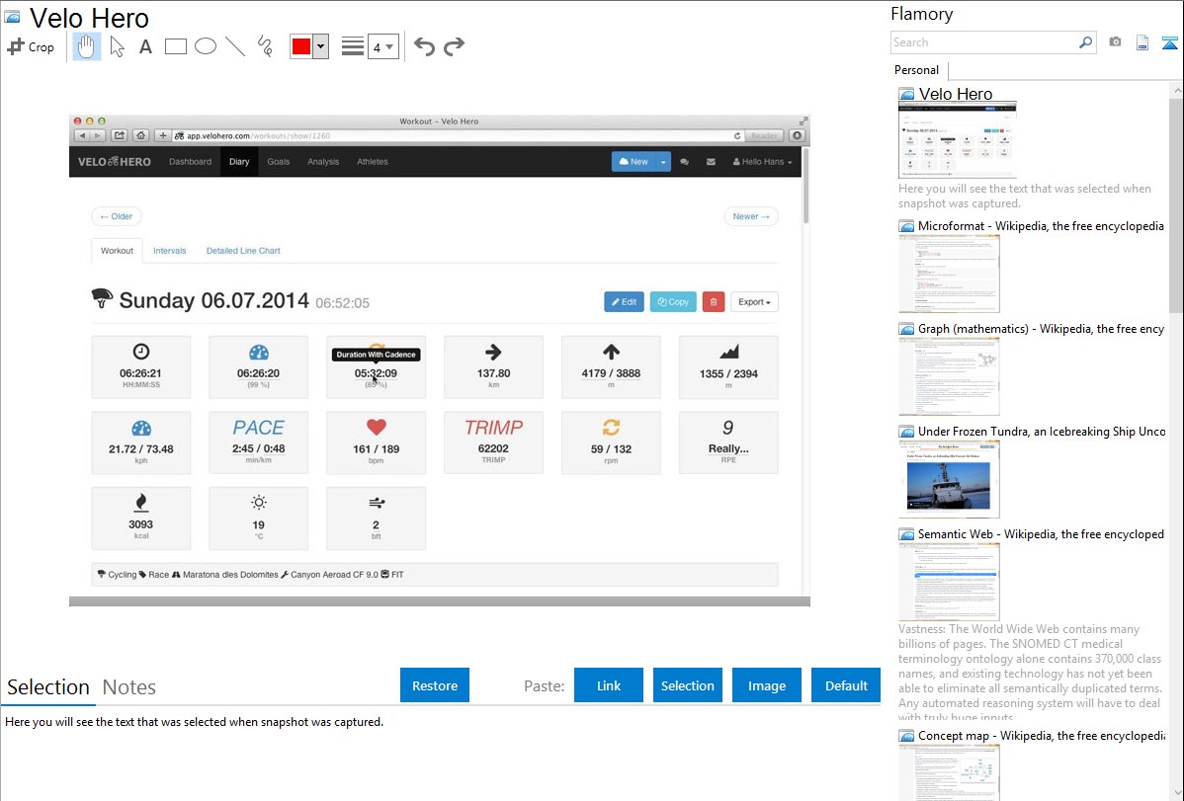Open the Semantic Web snapshot title

click(1041, 533)
